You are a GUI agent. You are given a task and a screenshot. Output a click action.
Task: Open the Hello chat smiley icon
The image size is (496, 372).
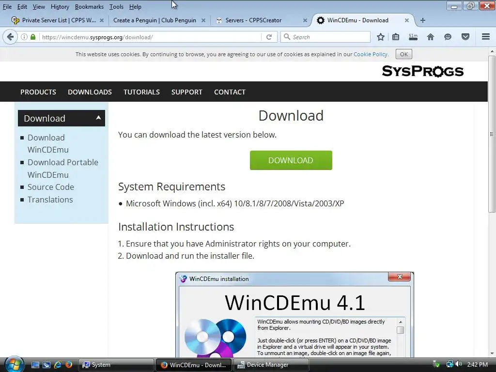tap(448, 37)
